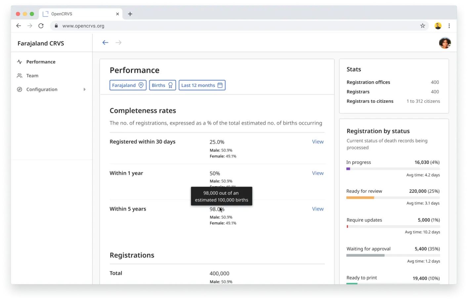
Task: Reload the page in the browser
Action: (x=41, y=26)
